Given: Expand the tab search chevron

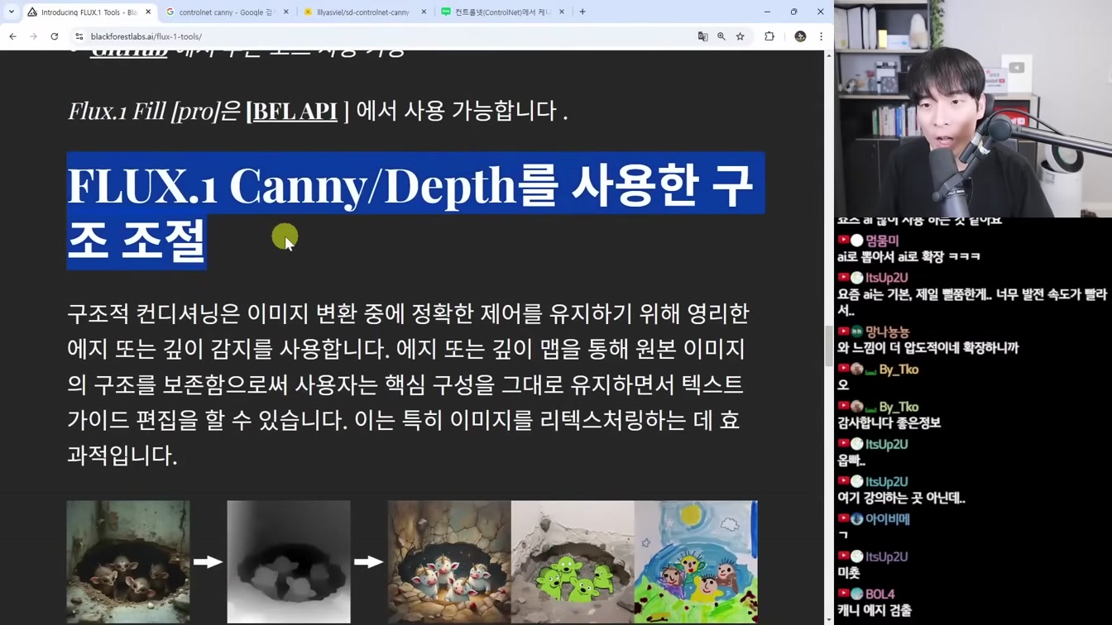Looking at the screenshot, I should click(11, 12).
